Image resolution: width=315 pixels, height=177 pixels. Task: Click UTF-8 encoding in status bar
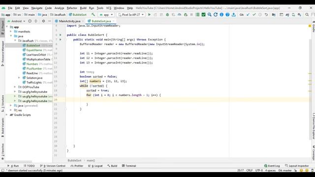(259, 171)
